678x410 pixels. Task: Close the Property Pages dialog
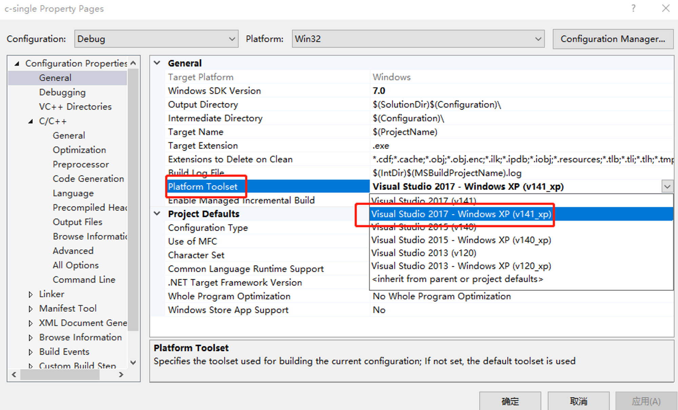coord(666,8)
